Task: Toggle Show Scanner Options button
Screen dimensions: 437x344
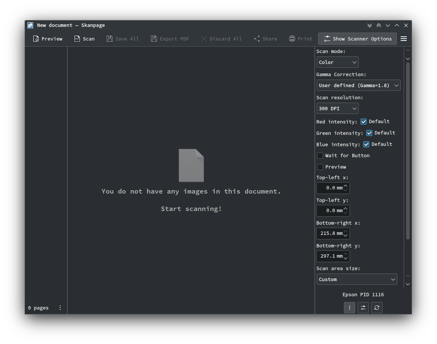Action: 358,39
